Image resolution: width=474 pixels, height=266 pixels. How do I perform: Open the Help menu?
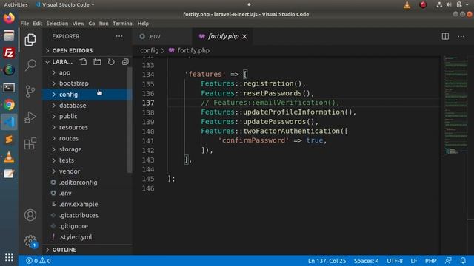click(x=143, y=24)
